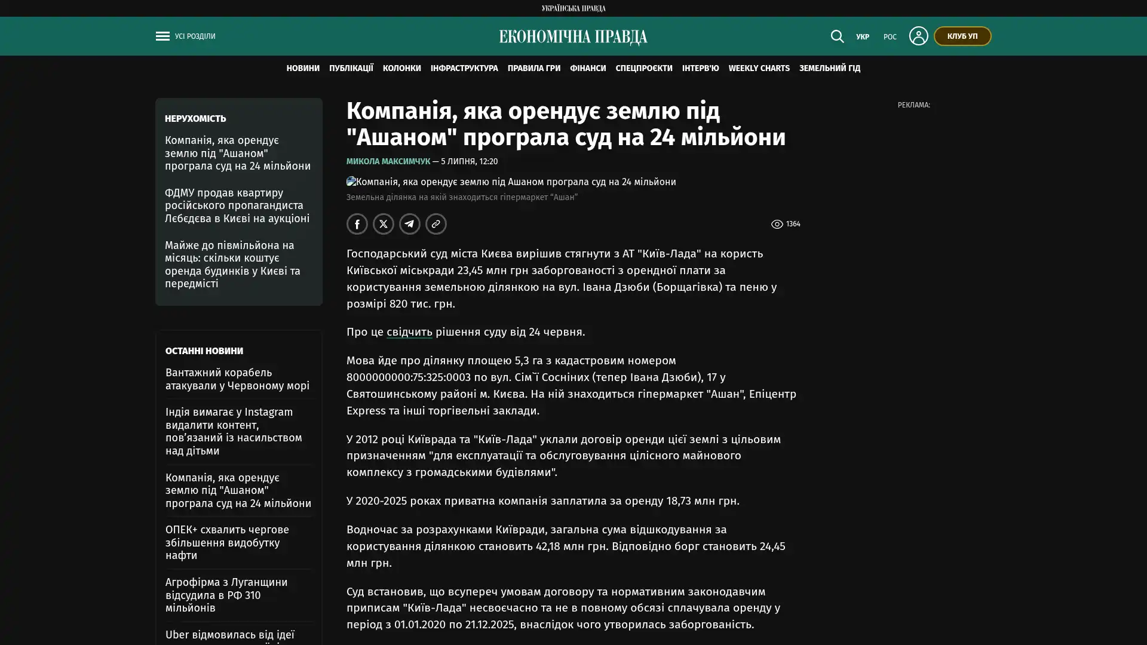
Task: Open the свідчить hyperlink in article
Action: click(x=409, y=332)
